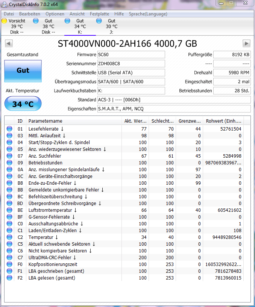Click the Parametername column header
This screenshot has width=255, height=307.
(74, 121)
